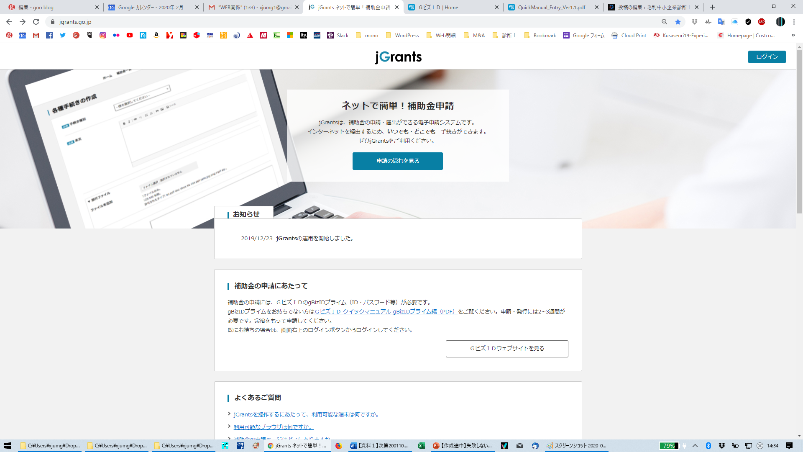The image size is (803, 452).
Task: Open FAQ about 利用可能な端末
Action: click(x=307, y=415)
